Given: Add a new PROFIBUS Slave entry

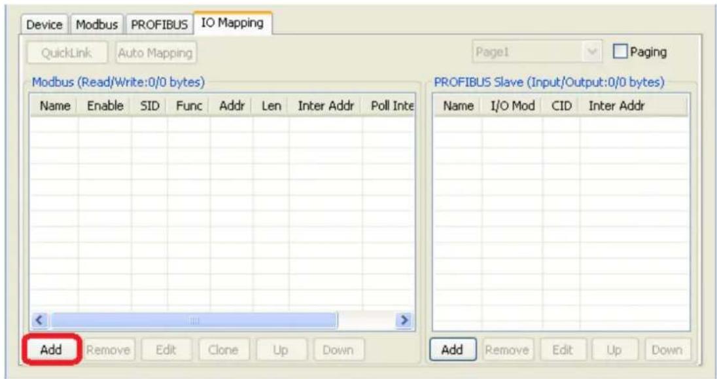Looking at the screenshot, I should click(452, 350).
